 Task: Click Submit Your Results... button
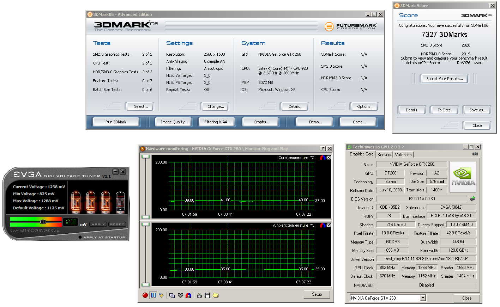tap(445, 79)
